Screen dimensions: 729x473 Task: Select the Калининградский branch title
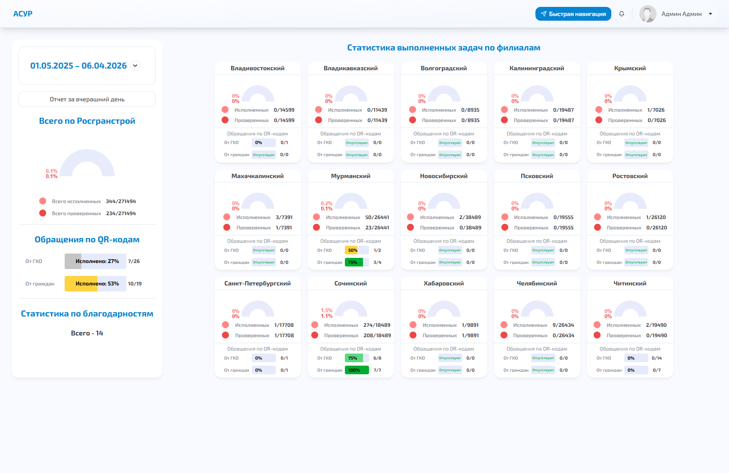[537, 68]
